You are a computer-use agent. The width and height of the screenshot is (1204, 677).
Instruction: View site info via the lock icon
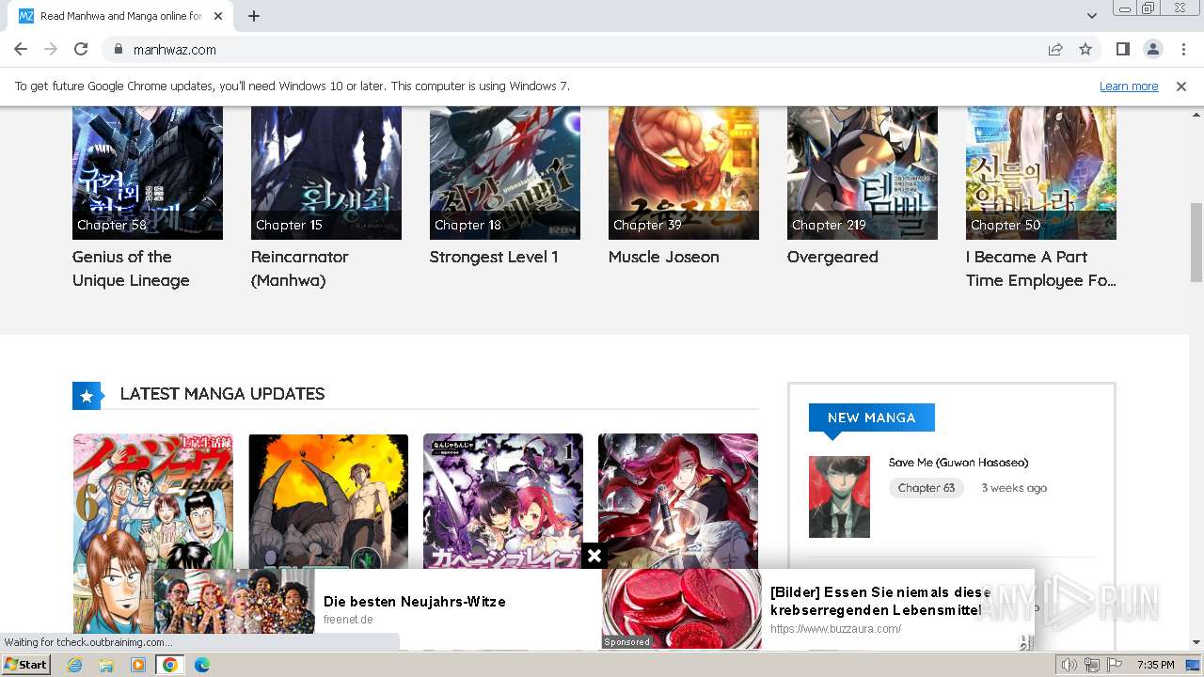tap(118, 49)
